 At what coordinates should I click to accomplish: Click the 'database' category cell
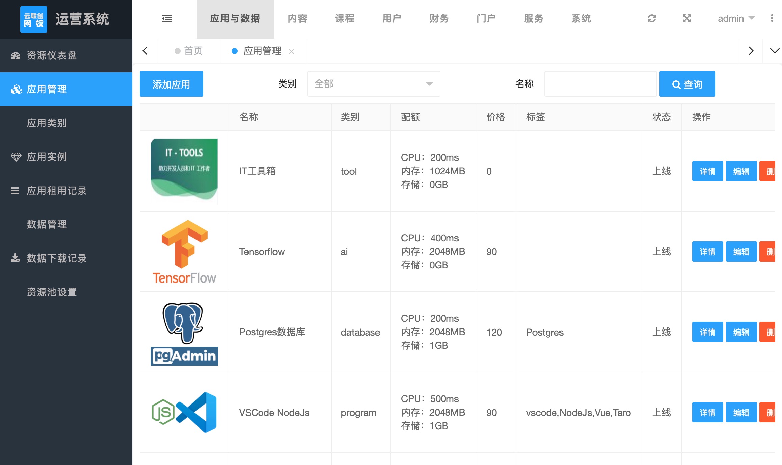360,332
